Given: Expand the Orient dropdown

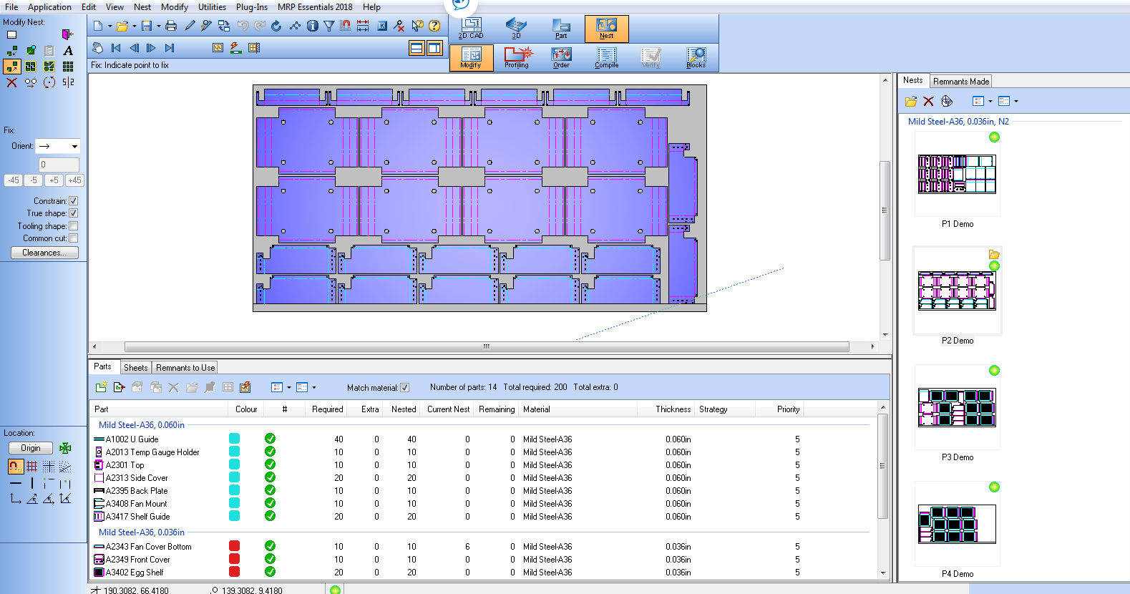Looking at the screenshot, I should tap(74, 147).
